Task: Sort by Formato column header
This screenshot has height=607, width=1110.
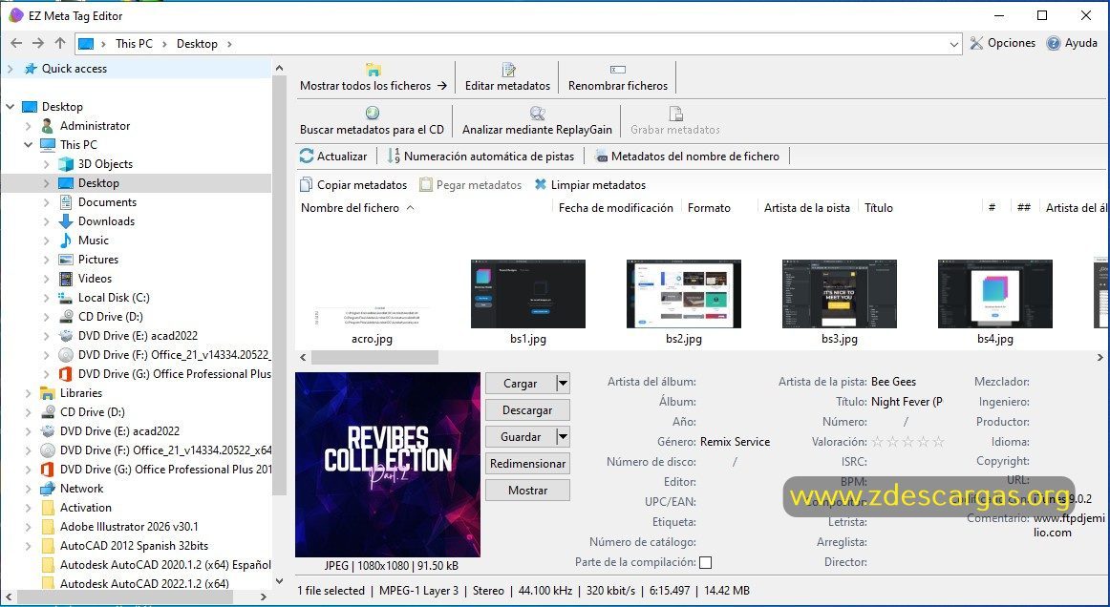Action: click(x=709, y=208)
